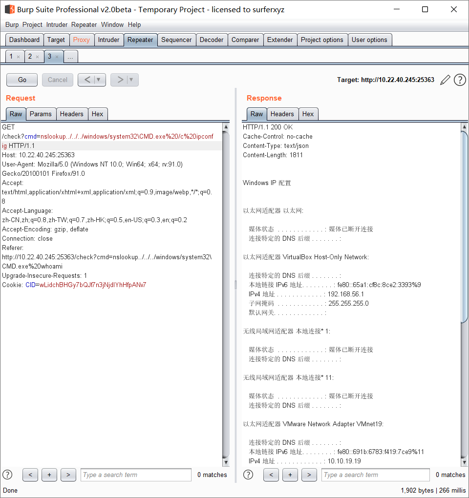Screen dimensions: 469x498
Task: Open the Burp menu
Action: click(12, 25)
